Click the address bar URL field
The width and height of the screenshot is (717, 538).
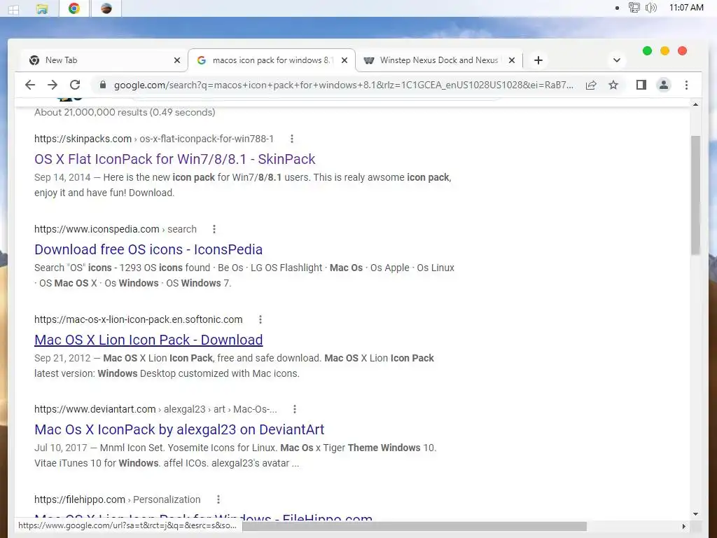(x=343, y=85)
